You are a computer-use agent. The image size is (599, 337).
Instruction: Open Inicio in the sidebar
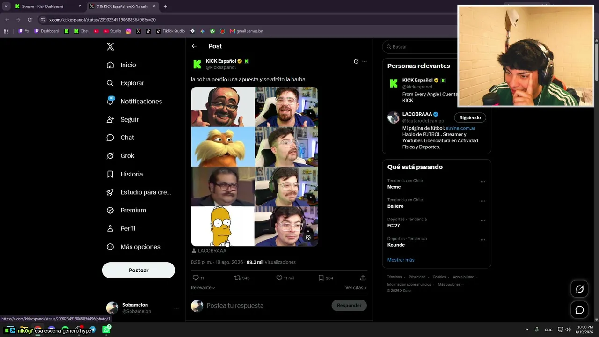121,65
